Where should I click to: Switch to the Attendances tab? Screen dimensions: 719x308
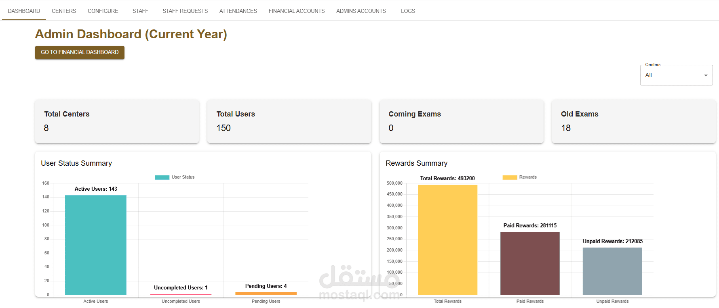pyautogui.click(x=238, y=11)
